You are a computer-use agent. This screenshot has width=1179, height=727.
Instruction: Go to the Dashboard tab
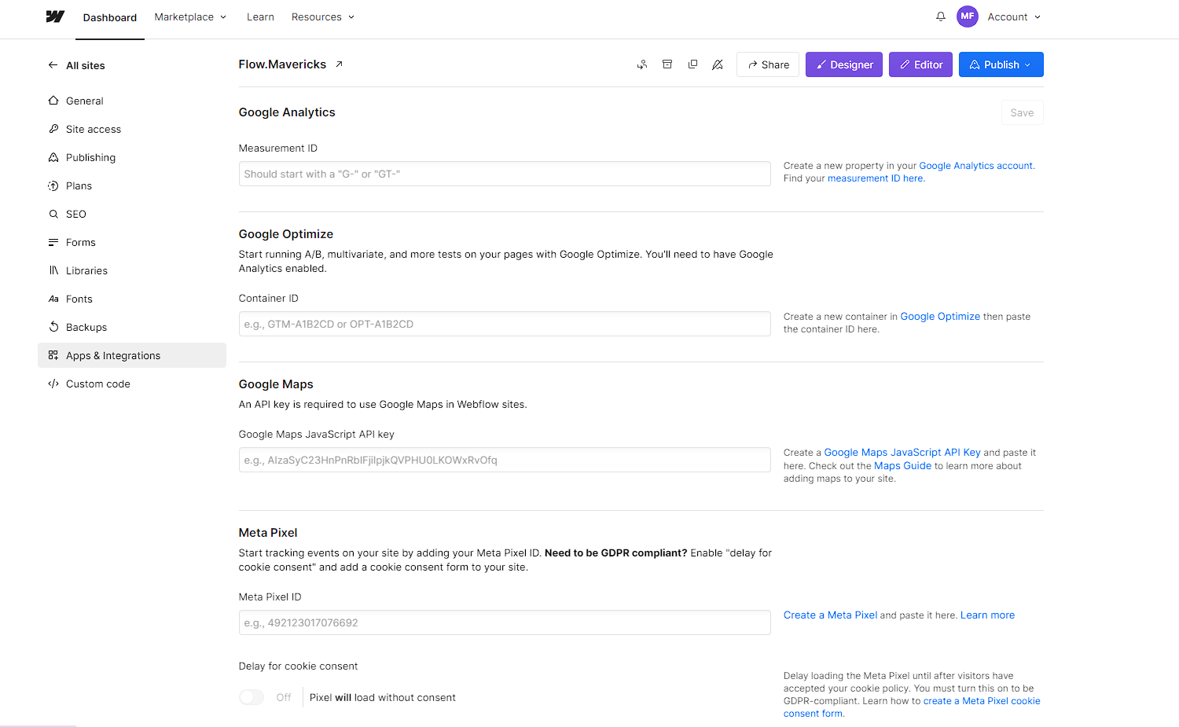coord(110,17)
